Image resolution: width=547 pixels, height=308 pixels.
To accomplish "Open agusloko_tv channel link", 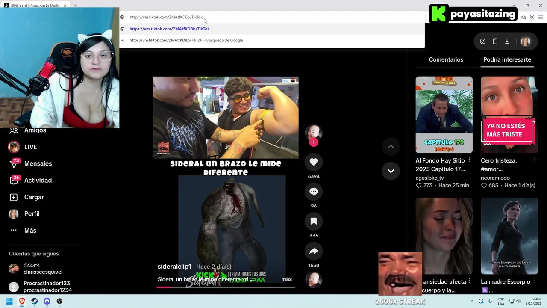I will (x=429, y=178).
